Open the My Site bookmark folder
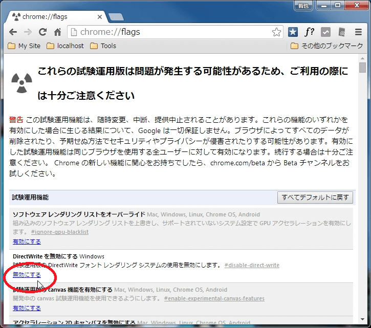Image resolution: width=371 pixels, height=328 pixels. pyautogui.click(x=24, y=46)
